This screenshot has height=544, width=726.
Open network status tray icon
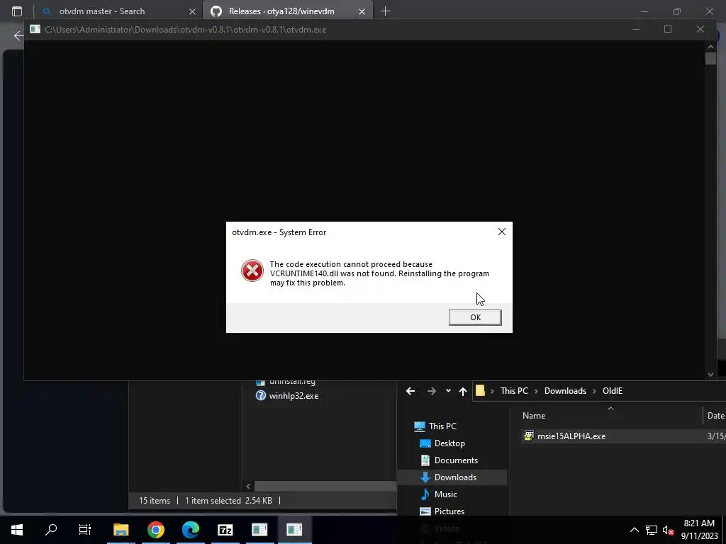coord(652,530)
